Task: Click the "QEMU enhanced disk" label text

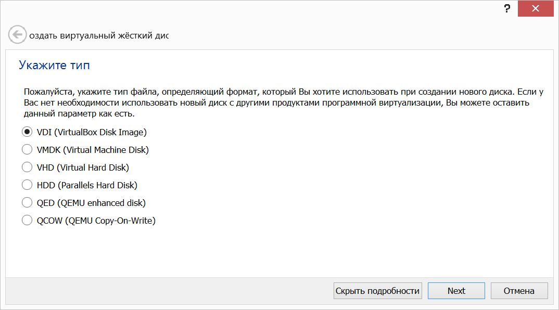Action: click(101, 203)
